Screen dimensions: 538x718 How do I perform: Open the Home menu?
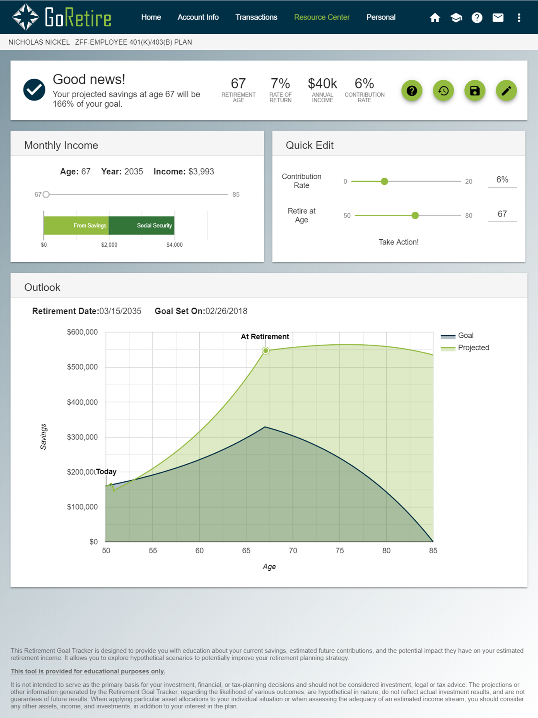(x=151, y=17)
